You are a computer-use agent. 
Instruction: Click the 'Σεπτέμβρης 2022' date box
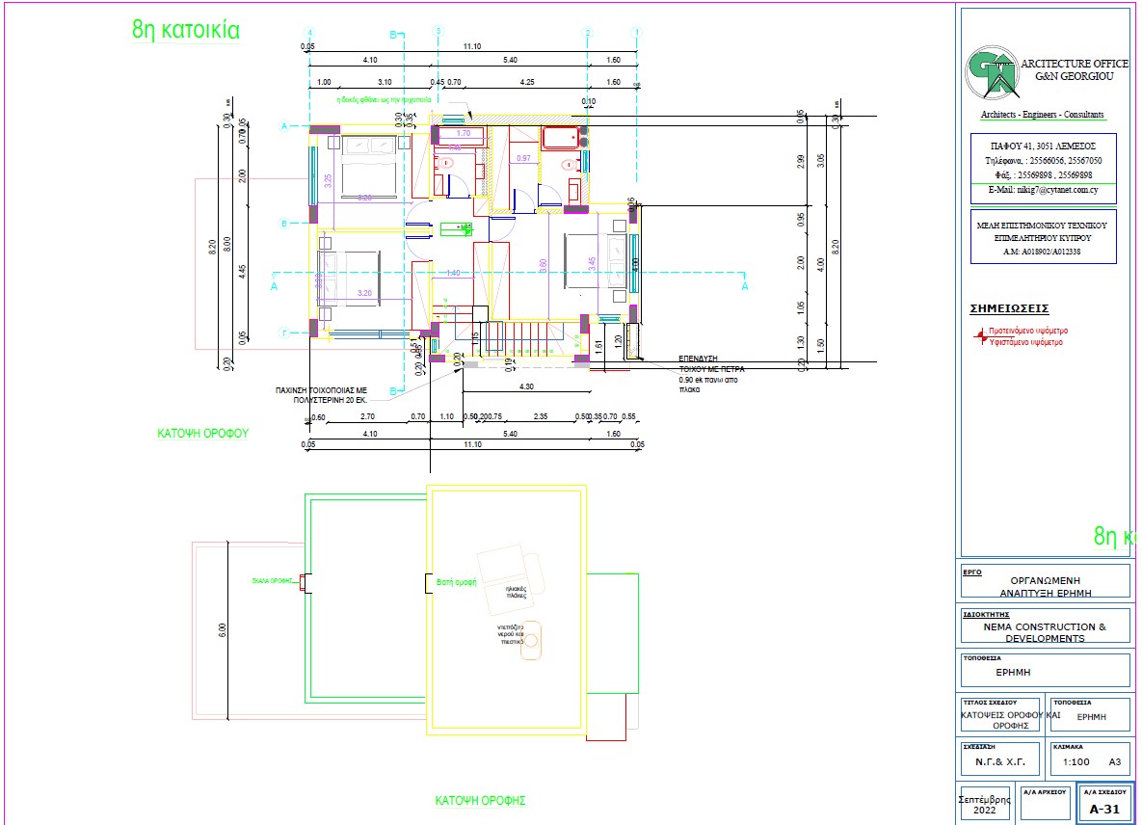coord(985,805)
